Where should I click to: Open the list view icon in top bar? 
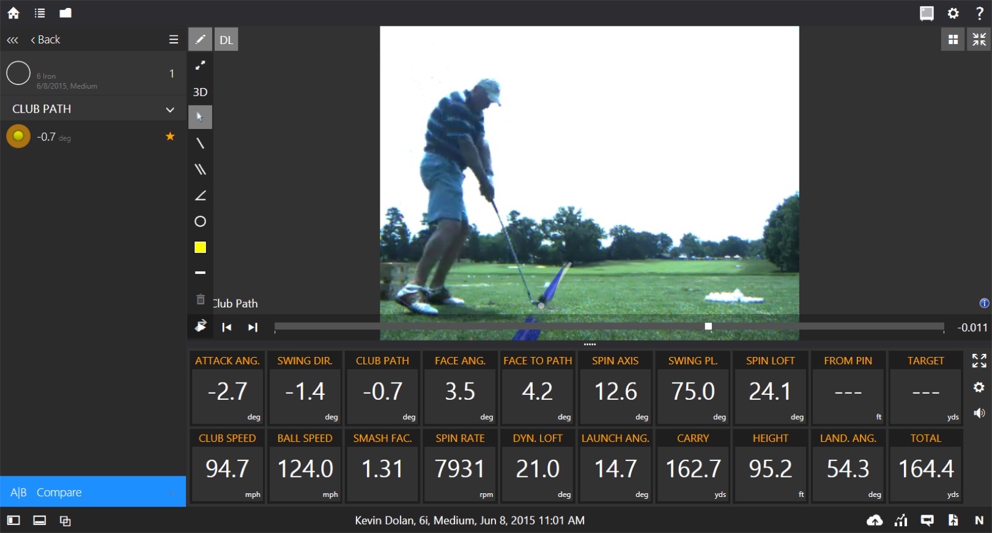click(x=40, y=13)
